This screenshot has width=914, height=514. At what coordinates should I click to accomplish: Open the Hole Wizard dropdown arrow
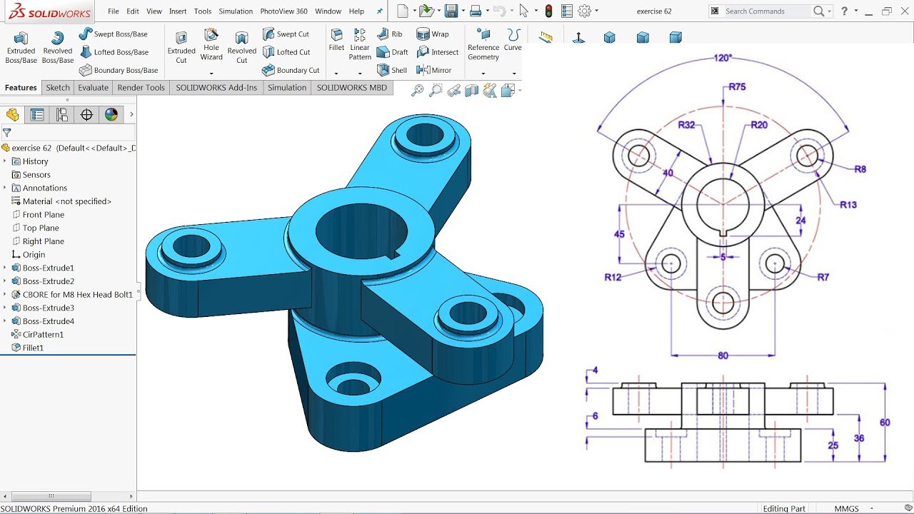pyautogui.click(x=211, y=74)
